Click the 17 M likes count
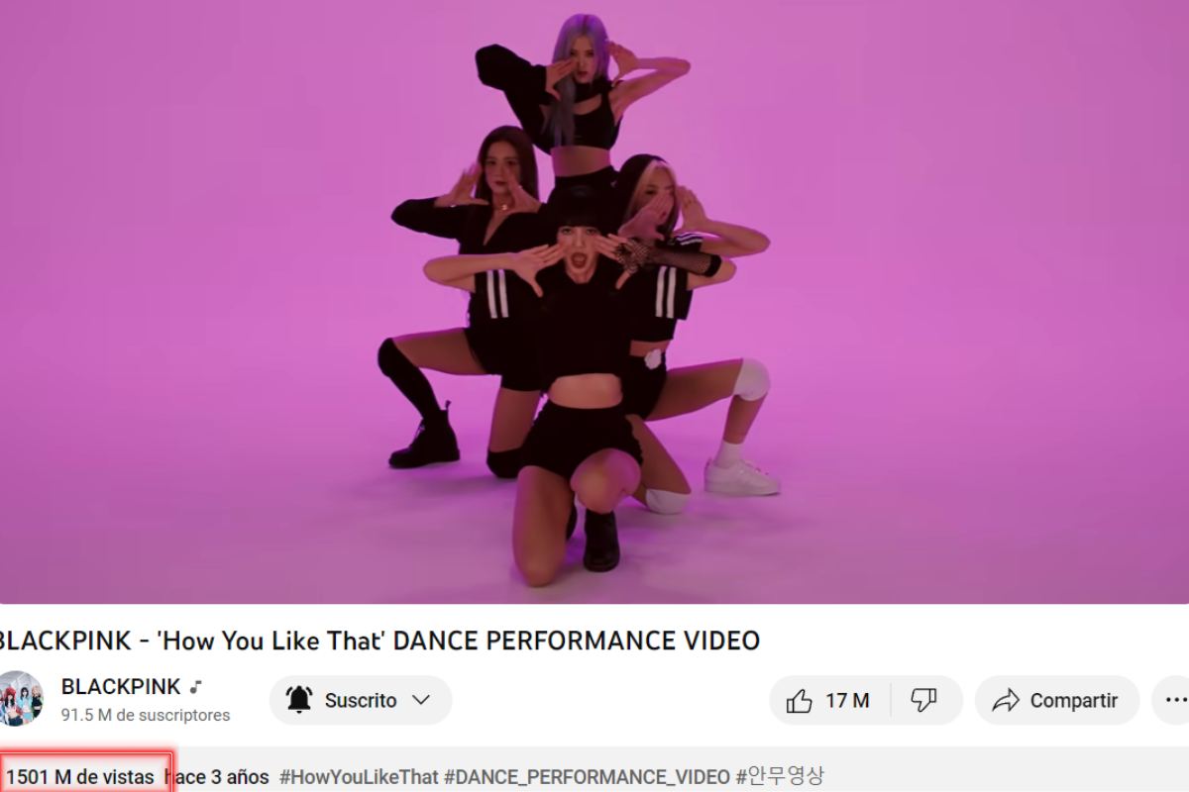Viewport: 1189px width, 792px height. (847, 701)
